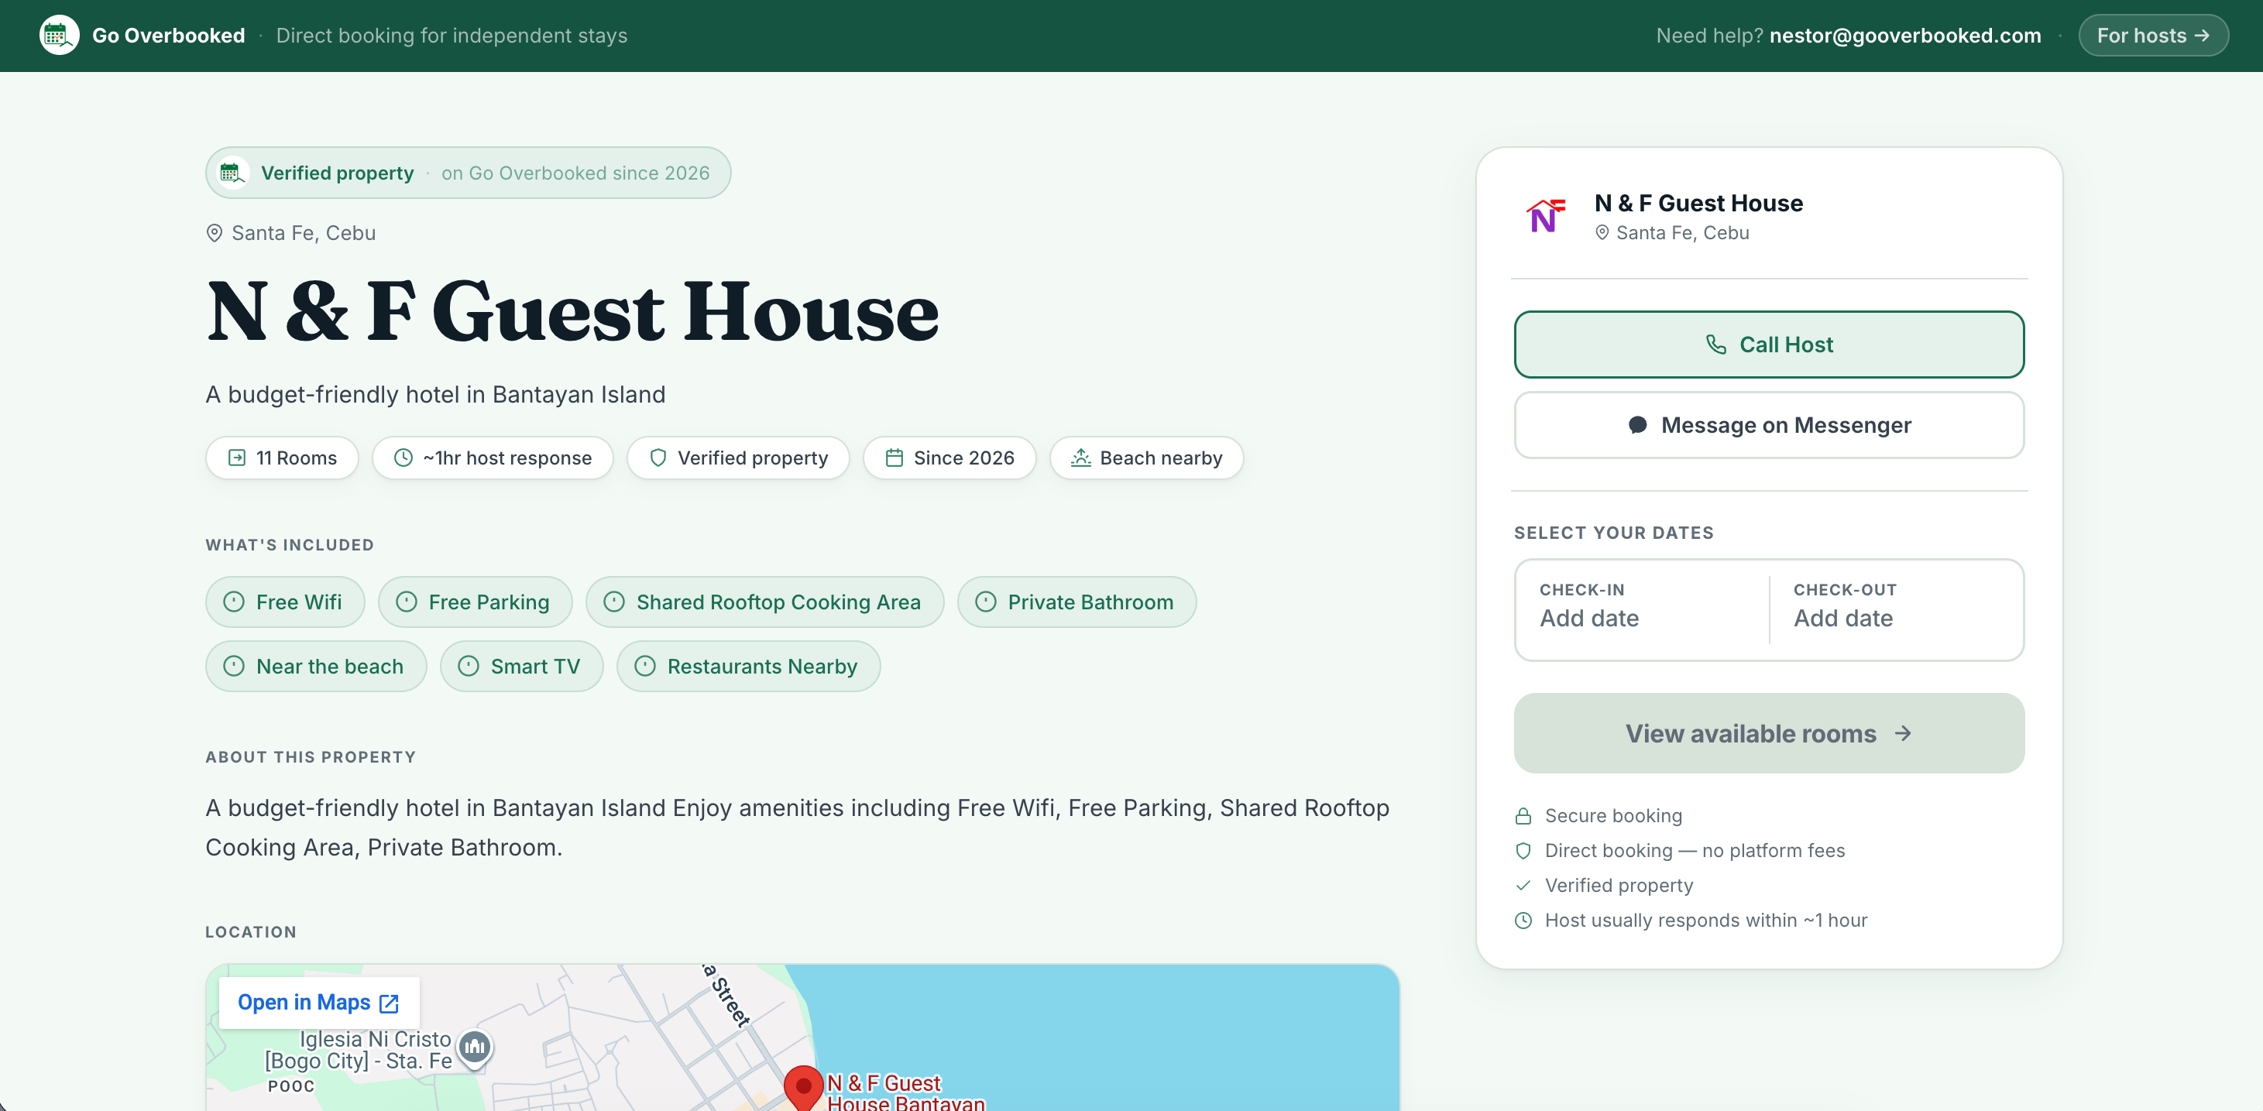
Task: Click the location pin beside main Santa Fe, Cebu
Action: [x=214, y=233]
